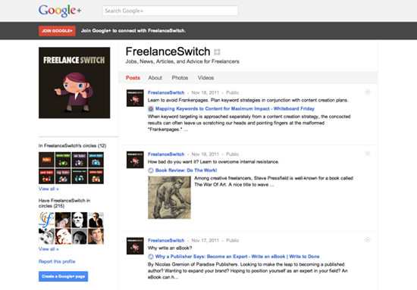Open the FreelanceSwitch profile picture
Screen dimensions: 417x290
point(74,83)
